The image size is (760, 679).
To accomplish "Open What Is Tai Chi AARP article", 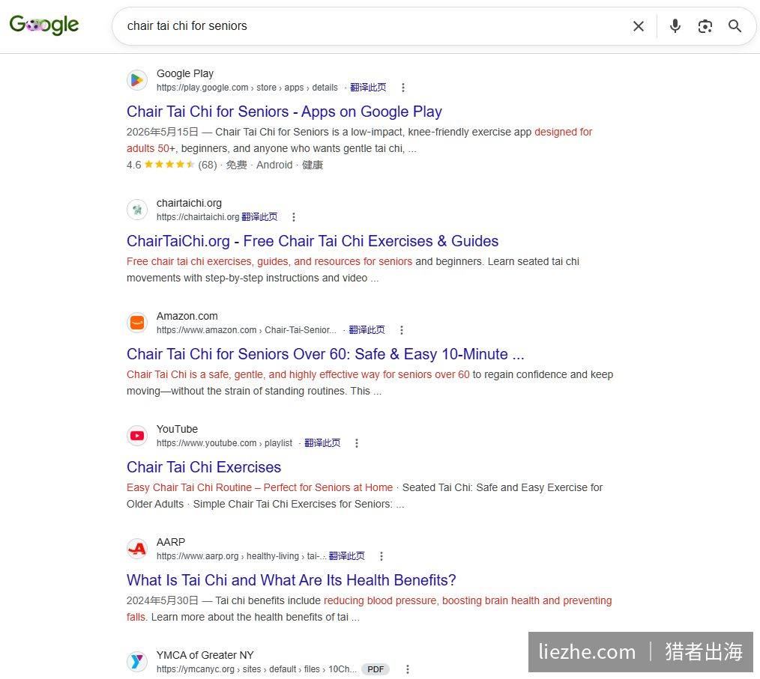I will click(x=292, y=580).
